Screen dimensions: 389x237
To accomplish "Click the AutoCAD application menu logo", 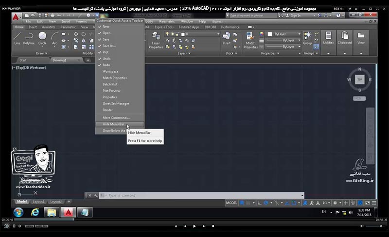I will tap(16, 17).
